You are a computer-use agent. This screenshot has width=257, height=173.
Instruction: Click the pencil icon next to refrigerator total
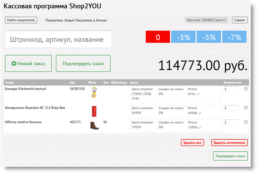click(x=200, y=114)
